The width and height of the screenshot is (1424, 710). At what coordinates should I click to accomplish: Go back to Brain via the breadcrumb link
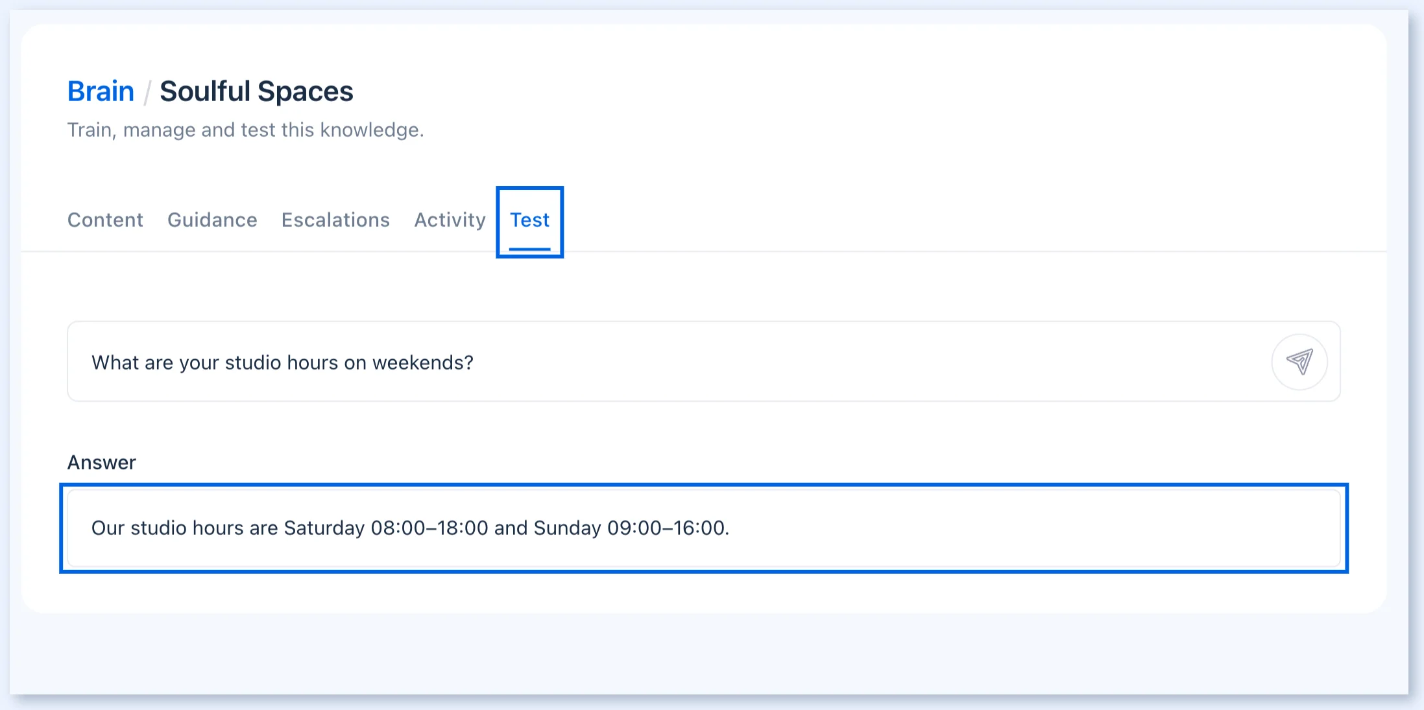click(101, 91)
